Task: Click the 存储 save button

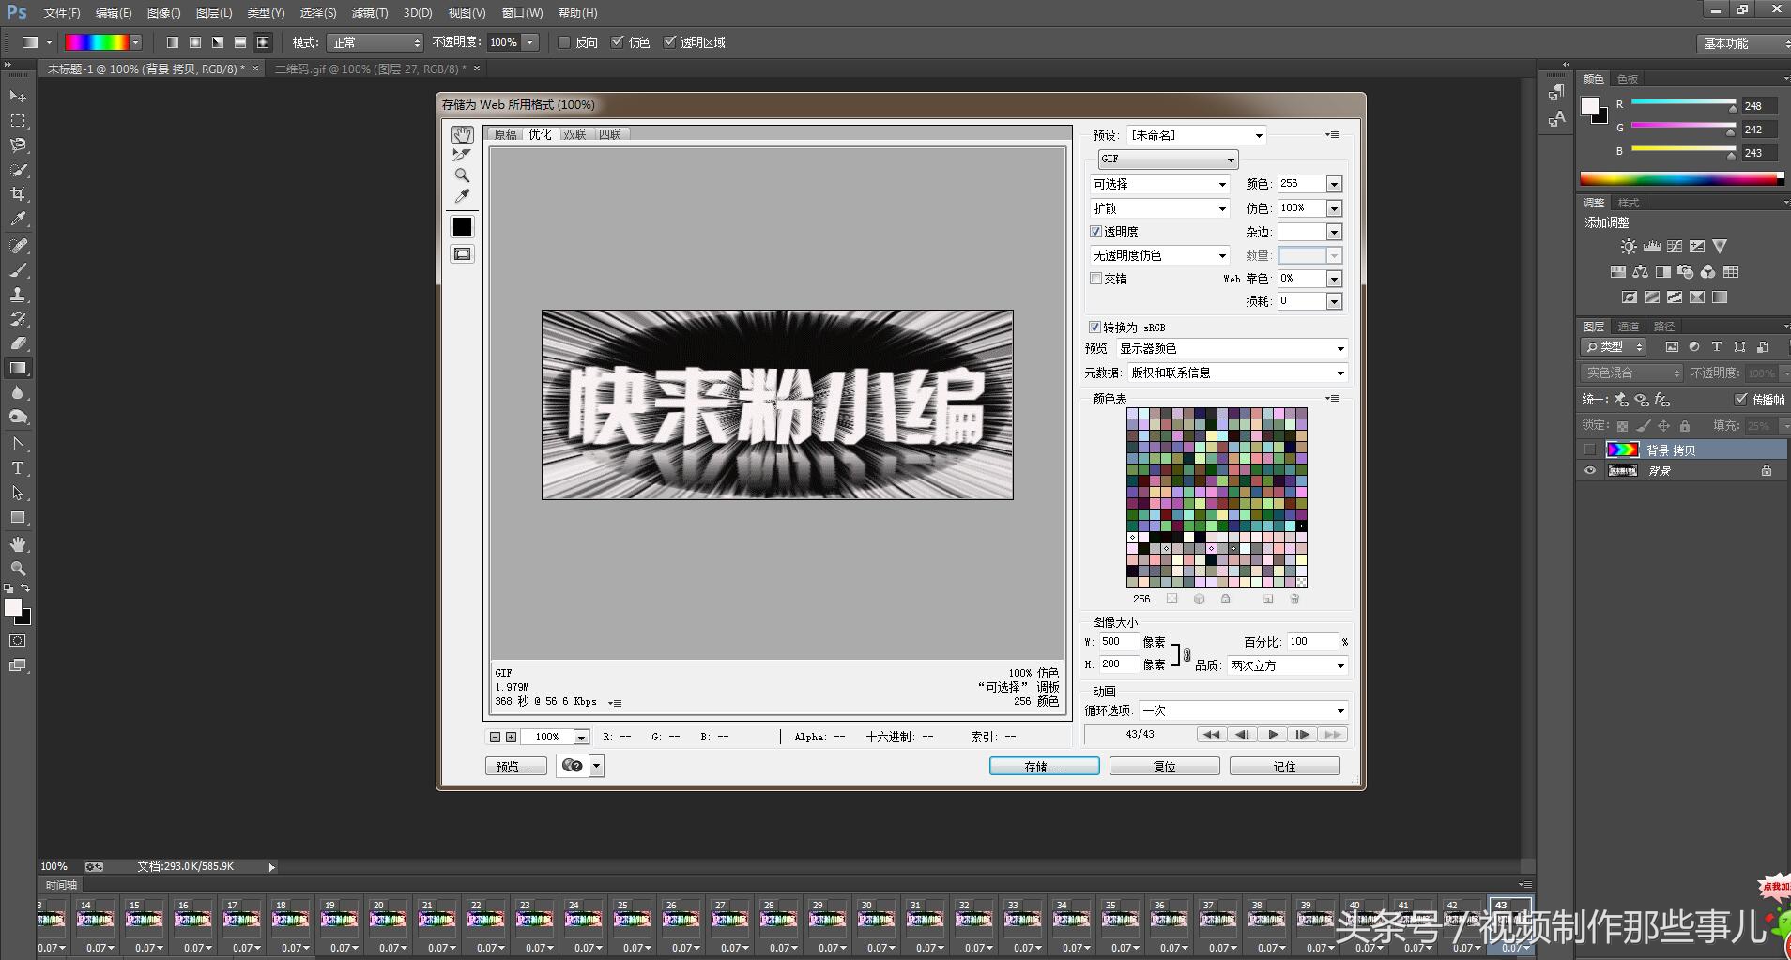Action: 1044,767
